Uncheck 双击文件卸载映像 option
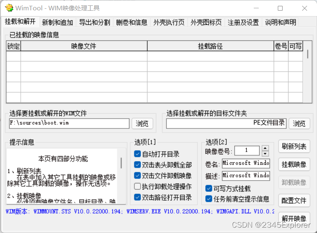Image resolution: width=317 pixels, height=233 pixels. [x=138, y=176]
